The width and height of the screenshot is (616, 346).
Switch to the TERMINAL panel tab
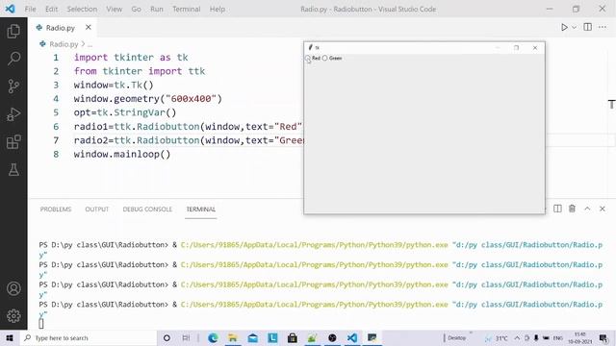201,210
